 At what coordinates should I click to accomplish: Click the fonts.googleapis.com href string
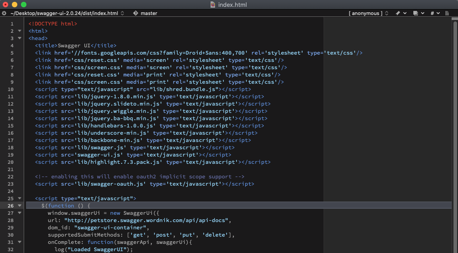(159, 53)
